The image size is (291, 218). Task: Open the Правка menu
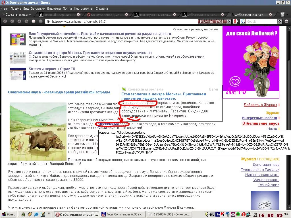16,9
